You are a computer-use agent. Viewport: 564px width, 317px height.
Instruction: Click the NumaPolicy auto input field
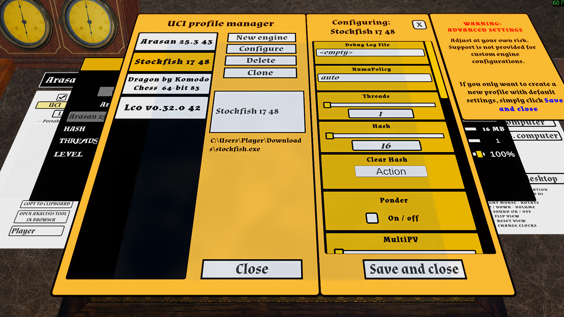point(375,78)
